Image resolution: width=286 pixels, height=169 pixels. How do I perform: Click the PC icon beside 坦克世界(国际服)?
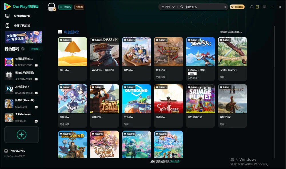[x=36, y=79]
